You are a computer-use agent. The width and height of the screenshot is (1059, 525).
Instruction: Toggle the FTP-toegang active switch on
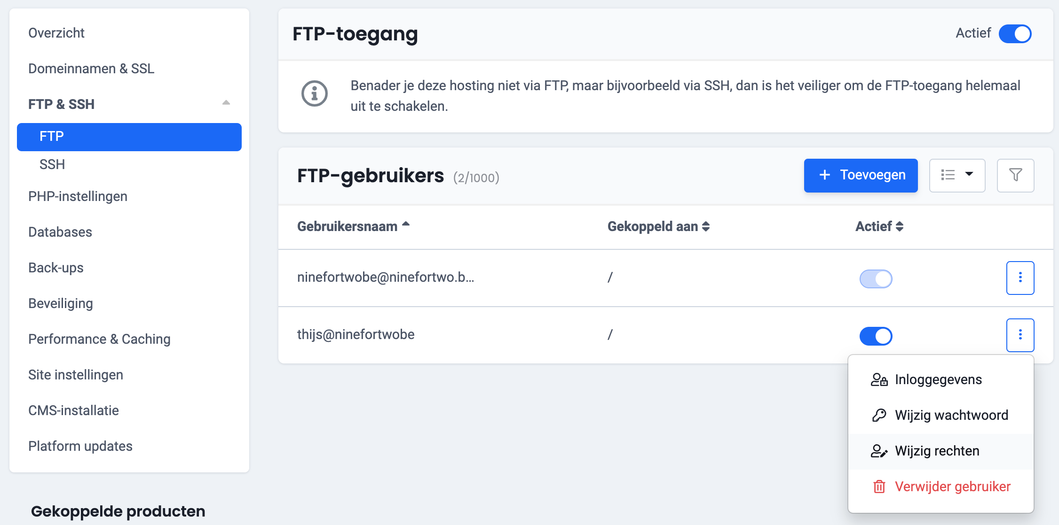(1016, 33)
